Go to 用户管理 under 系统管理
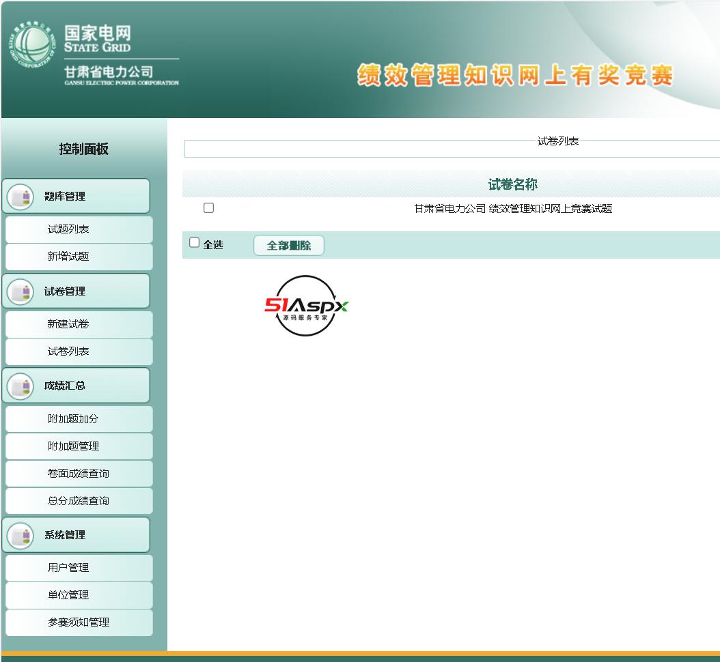 click(68, 568)
